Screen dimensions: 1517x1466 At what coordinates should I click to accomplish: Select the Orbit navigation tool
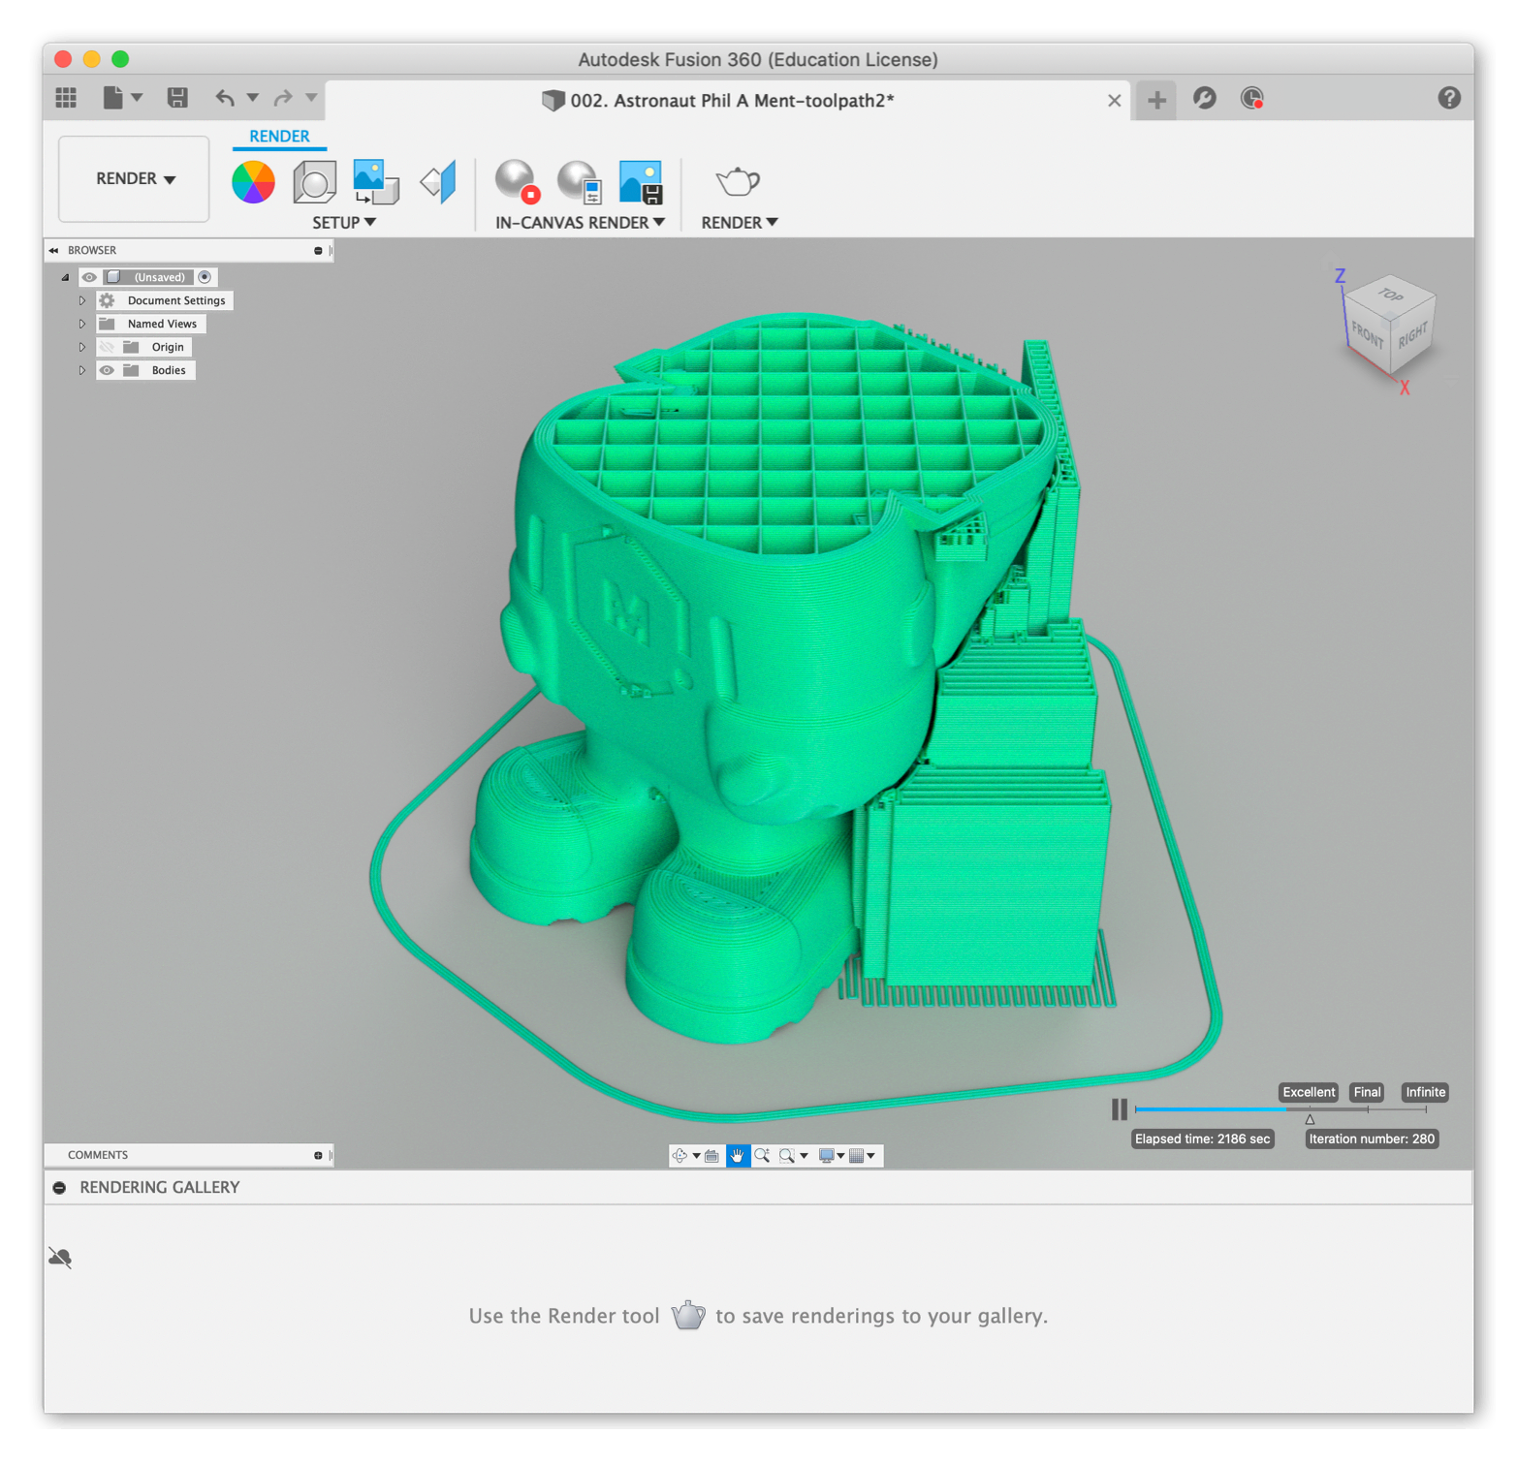[679, 1155]
